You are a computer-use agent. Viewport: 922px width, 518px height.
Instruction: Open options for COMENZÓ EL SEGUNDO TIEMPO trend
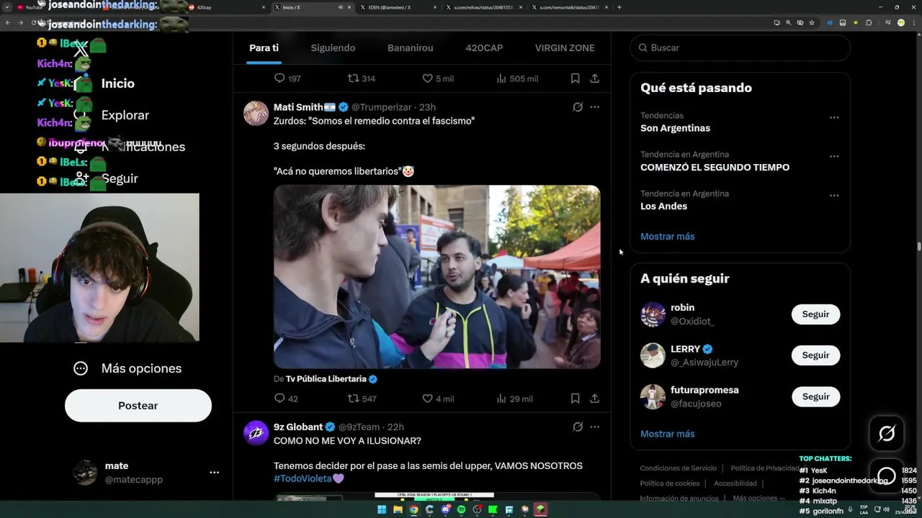pos(834,156)
